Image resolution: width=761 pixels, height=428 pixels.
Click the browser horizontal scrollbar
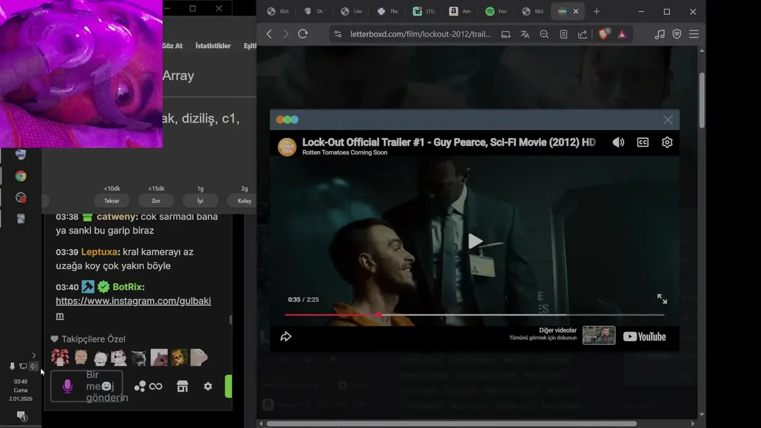click(x=452, y=424)
